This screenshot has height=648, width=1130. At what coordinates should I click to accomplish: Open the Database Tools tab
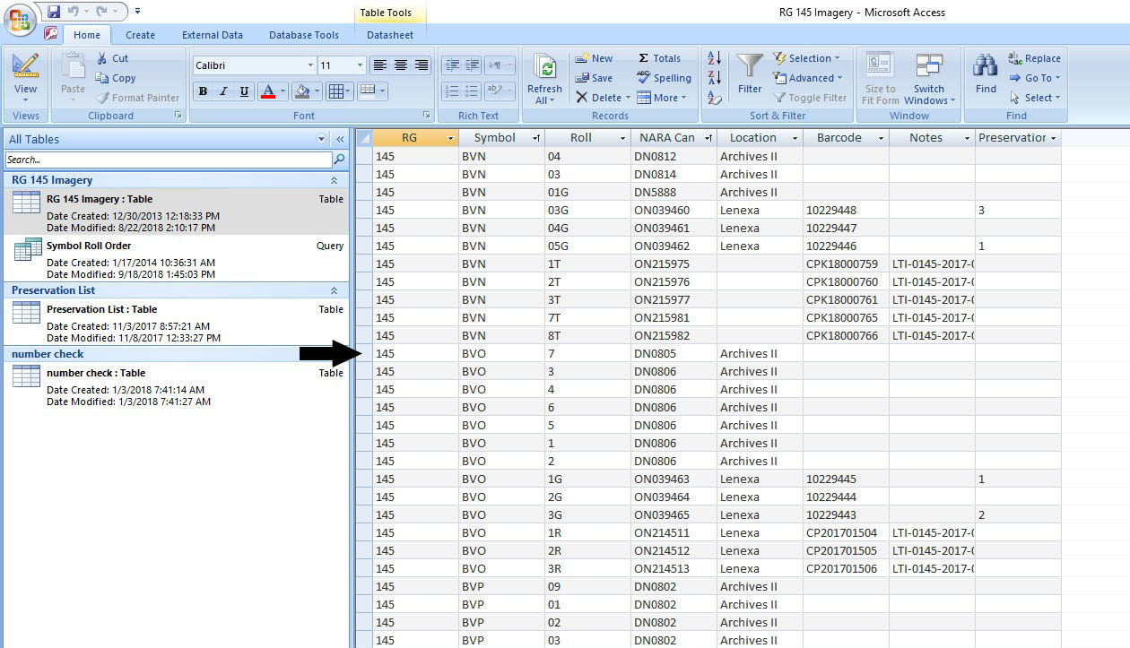coord(303,35)
